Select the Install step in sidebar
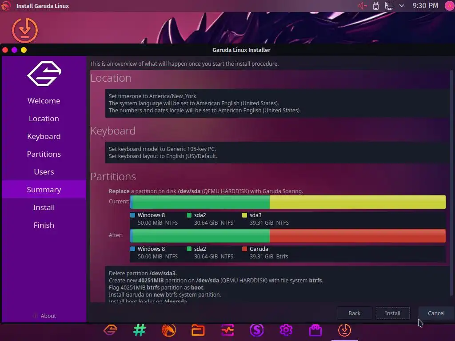This screenshot has width=455, height=341. tap(44, 207)
